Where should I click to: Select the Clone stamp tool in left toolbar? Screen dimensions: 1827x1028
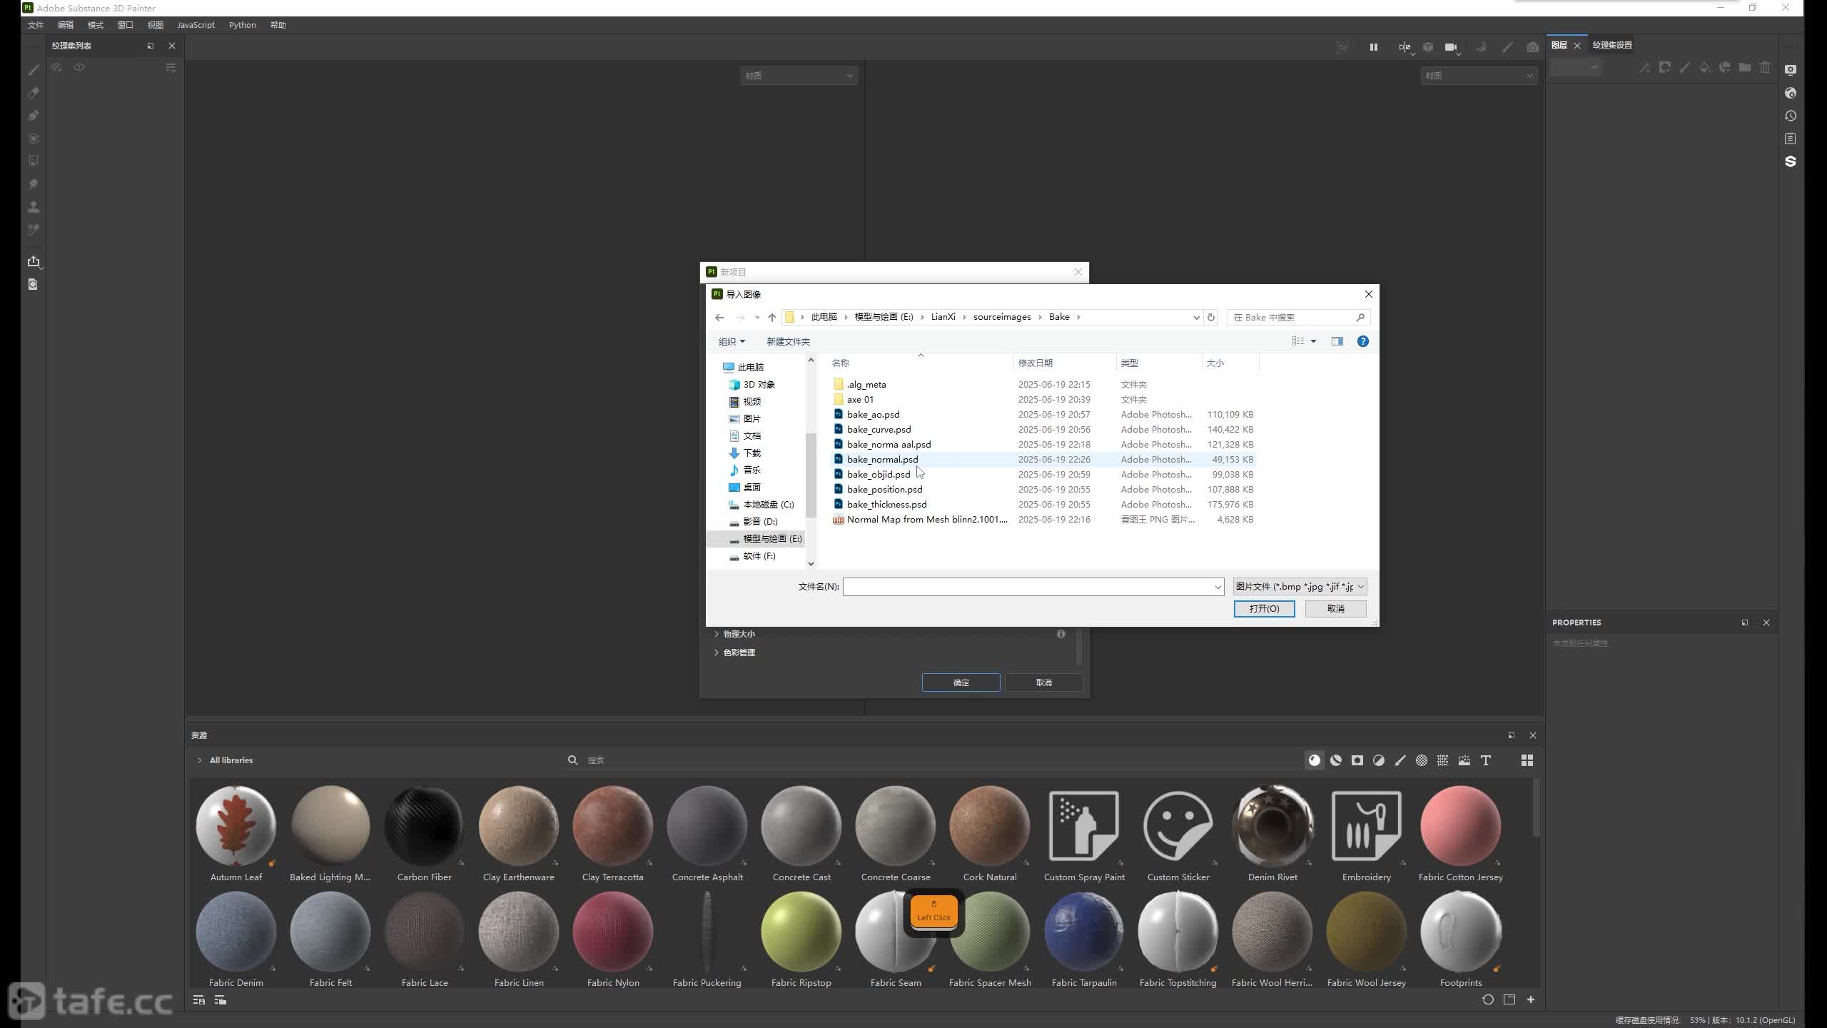(x=34, y=207)
